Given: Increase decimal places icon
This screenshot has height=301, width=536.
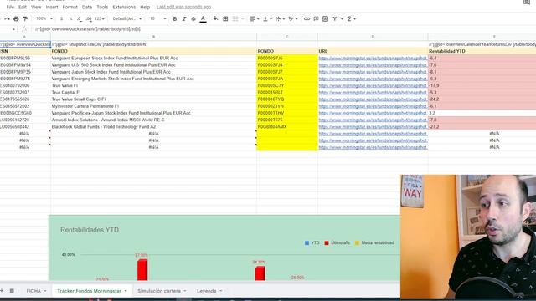Looking at the screenshot, I should click(89, 18).
